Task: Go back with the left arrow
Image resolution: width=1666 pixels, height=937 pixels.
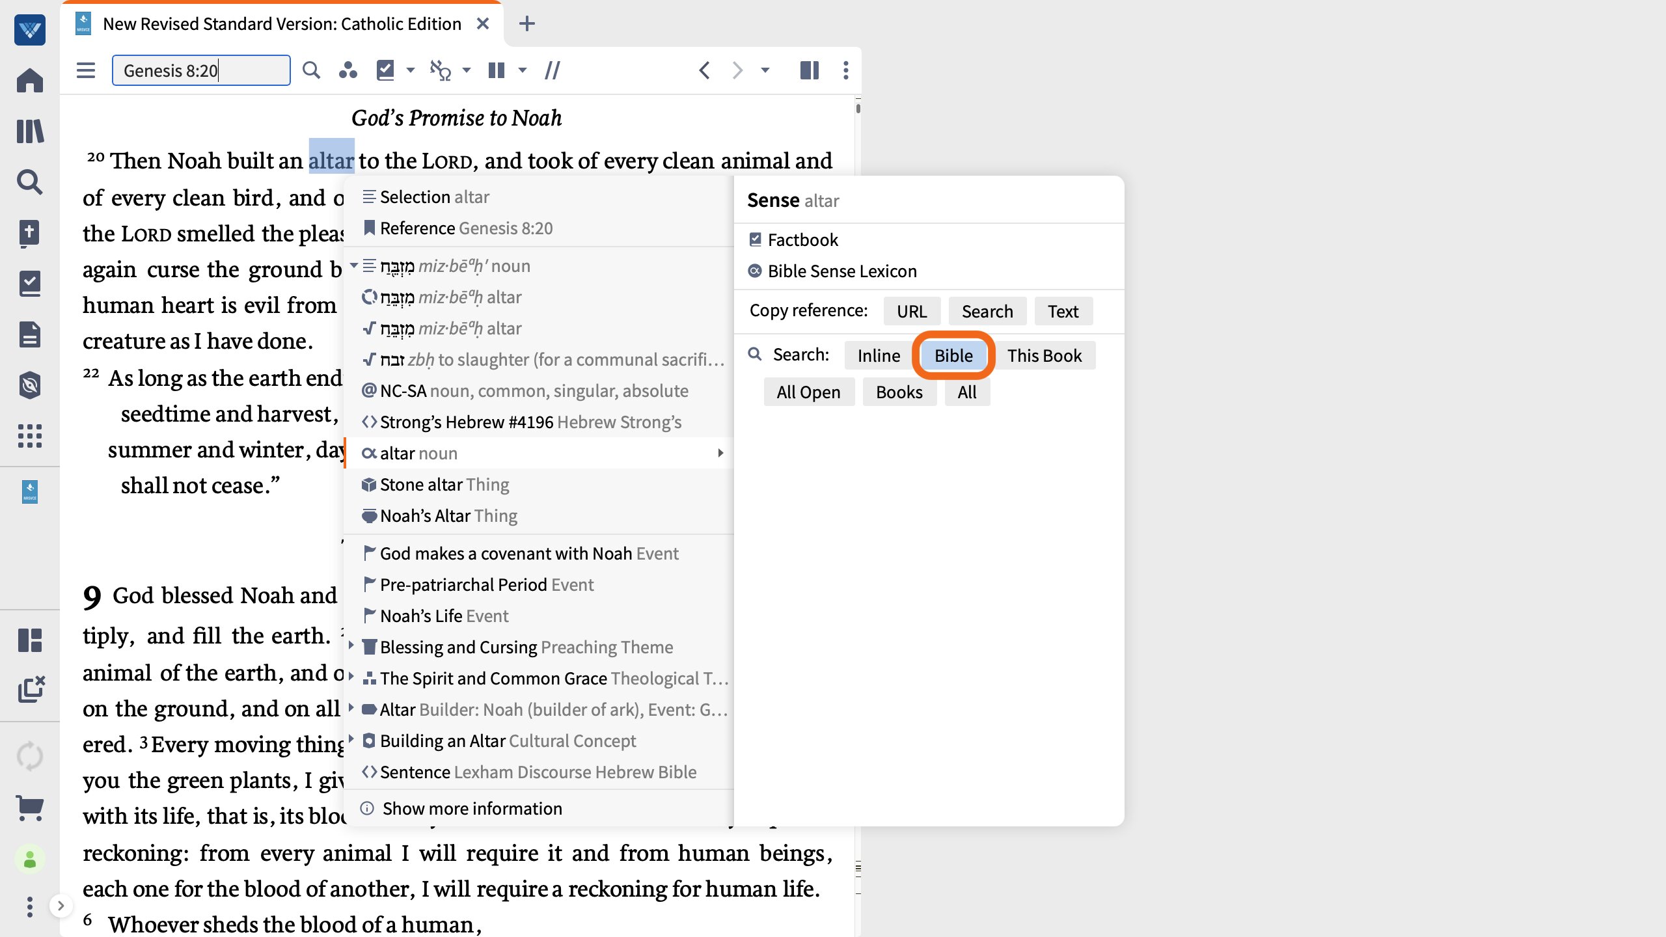Action: pyautogui.click(x=704, y=70)
